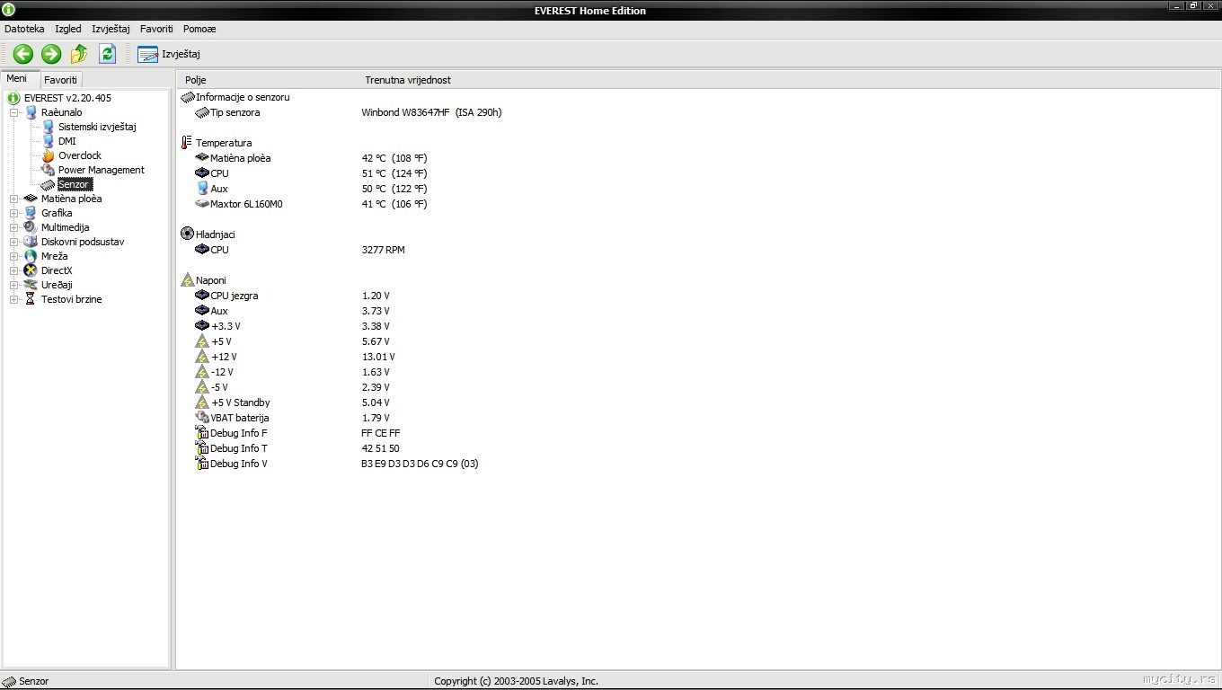Select the Matièna ploèa temperature row
This screenshot has width=1222, height=690.
311,158
